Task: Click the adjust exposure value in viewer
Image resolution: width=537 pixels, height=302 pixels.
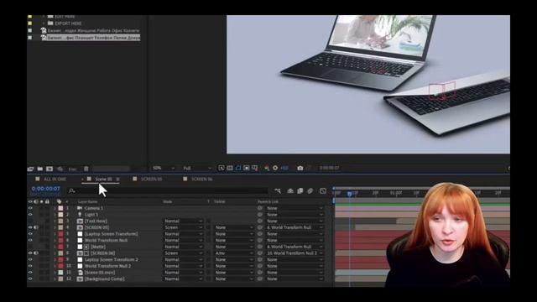Action: [x=284, y=168]
